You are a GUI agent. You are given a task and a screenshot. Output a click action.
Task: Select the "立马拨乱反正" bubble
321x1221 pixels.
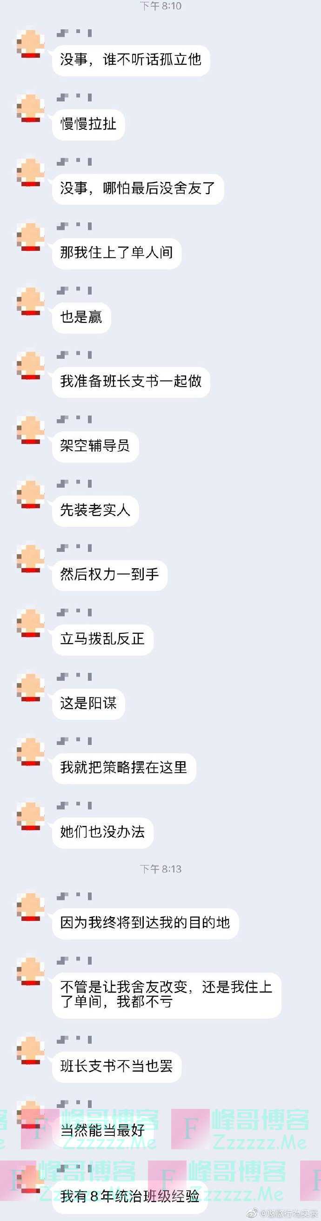(103, 639)
